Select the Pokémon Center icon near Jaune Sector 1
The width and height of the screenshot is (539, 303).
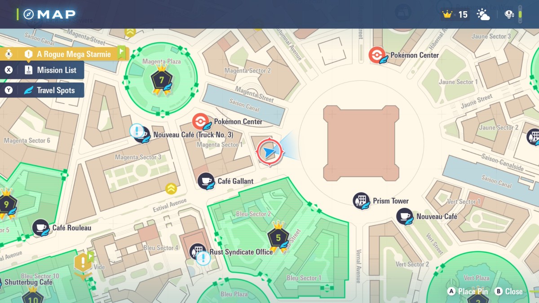(x=377, y=56)
